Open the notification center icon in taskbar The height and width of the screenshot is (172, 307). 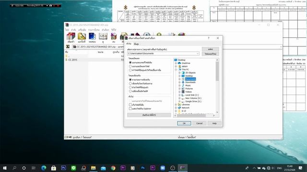pyautogui.click(x=301, y=168)
